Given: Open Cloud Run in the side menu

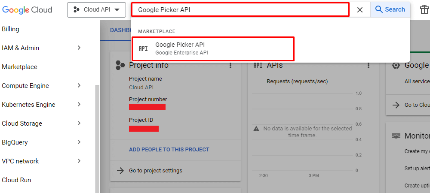Looking at the screenshot, I should click(x=16, y=180).
